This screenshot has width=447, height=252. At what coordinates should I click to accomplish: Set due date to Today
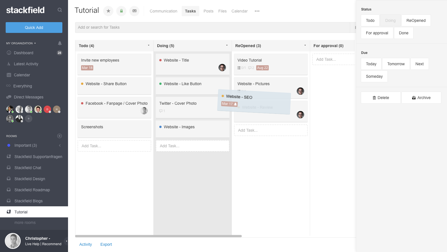pos(371,64)
